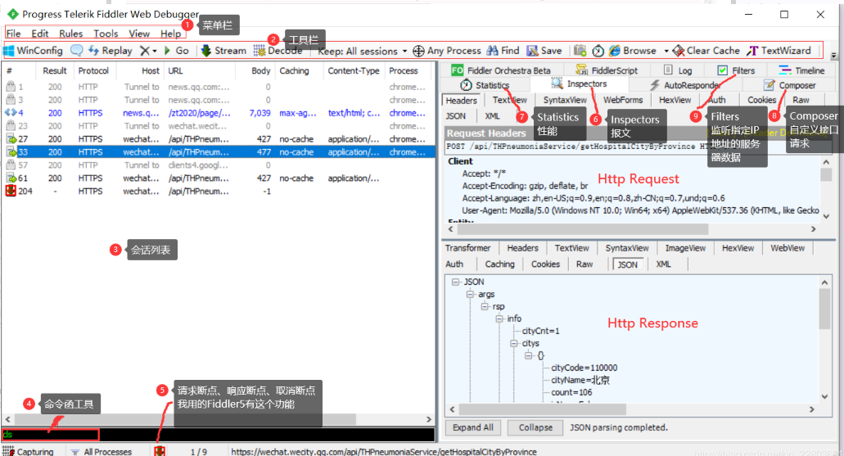Open the Edit menu

[40, 34]
